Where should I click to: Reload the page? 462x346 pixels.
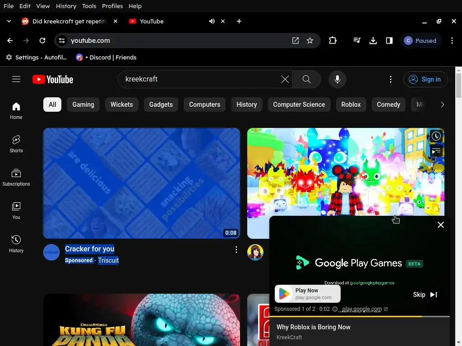[42, 41]
